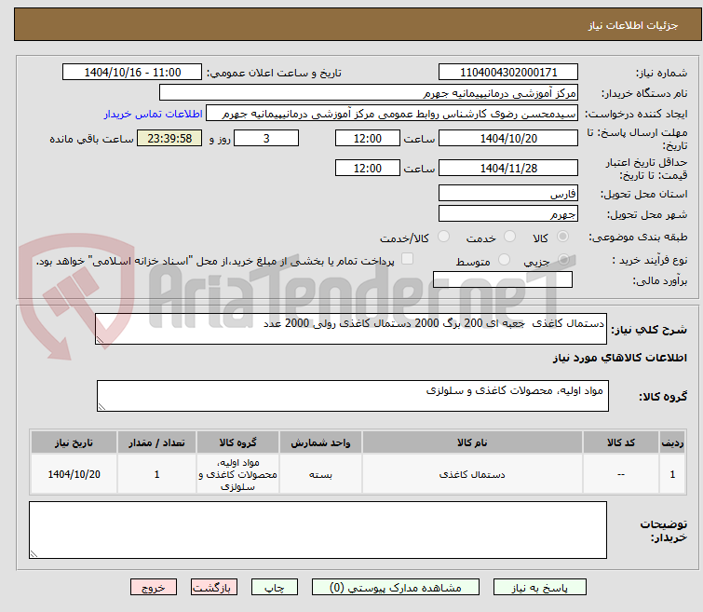The image size is (703, 612).
Task: Select the خدمت radio button
Action: (x=509, y=237)
